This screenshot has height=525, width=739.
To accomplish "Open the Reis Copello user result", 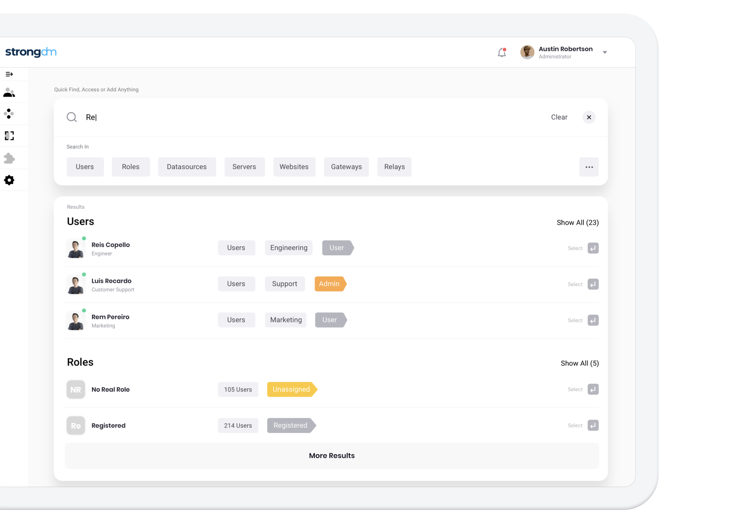I will 332,248.
